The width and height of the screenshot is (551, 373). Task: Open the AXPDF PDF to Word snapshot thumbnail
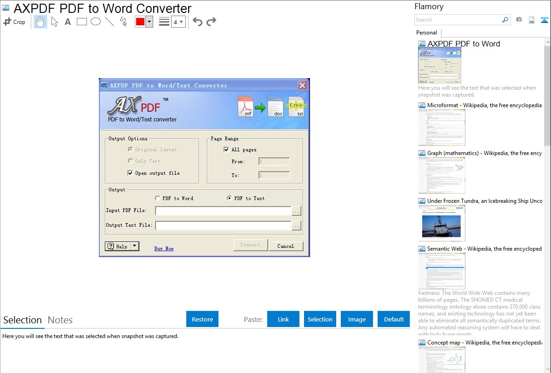[439, 66]
